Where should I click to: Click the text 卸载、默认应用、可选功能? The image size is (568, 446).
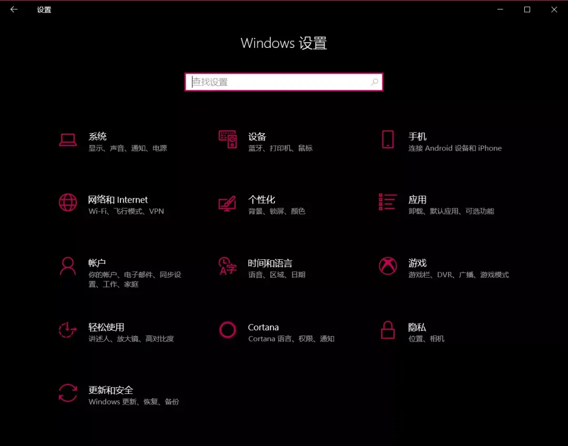(x=451, y=211)
